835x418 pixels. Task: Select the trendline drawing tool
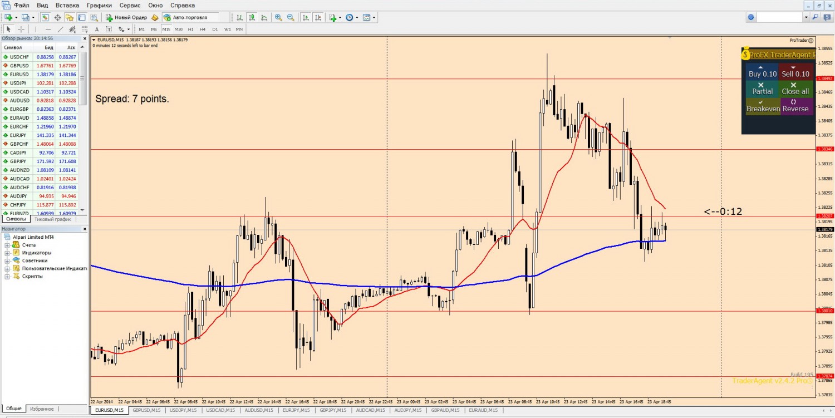click(60, 29)
